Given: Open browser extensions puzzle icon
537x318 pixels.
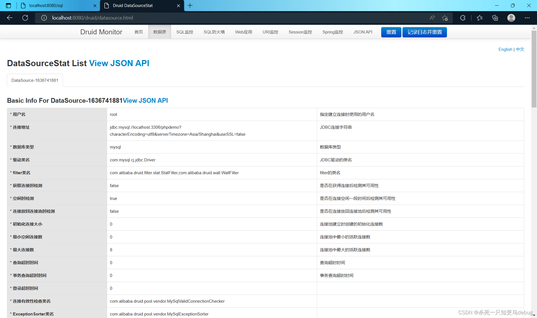Looking at the screenshot, I should pyautogui.click(x=463, y=18).
